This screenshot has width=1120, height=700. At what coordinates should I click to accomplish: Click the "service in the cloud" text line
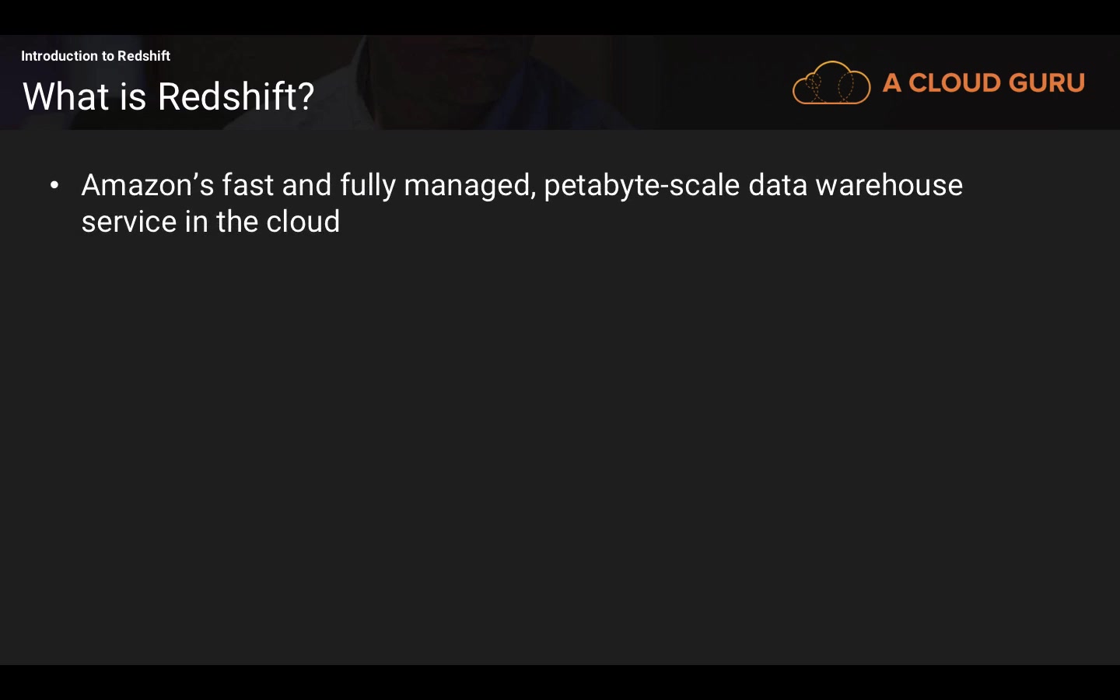(210, 222)
